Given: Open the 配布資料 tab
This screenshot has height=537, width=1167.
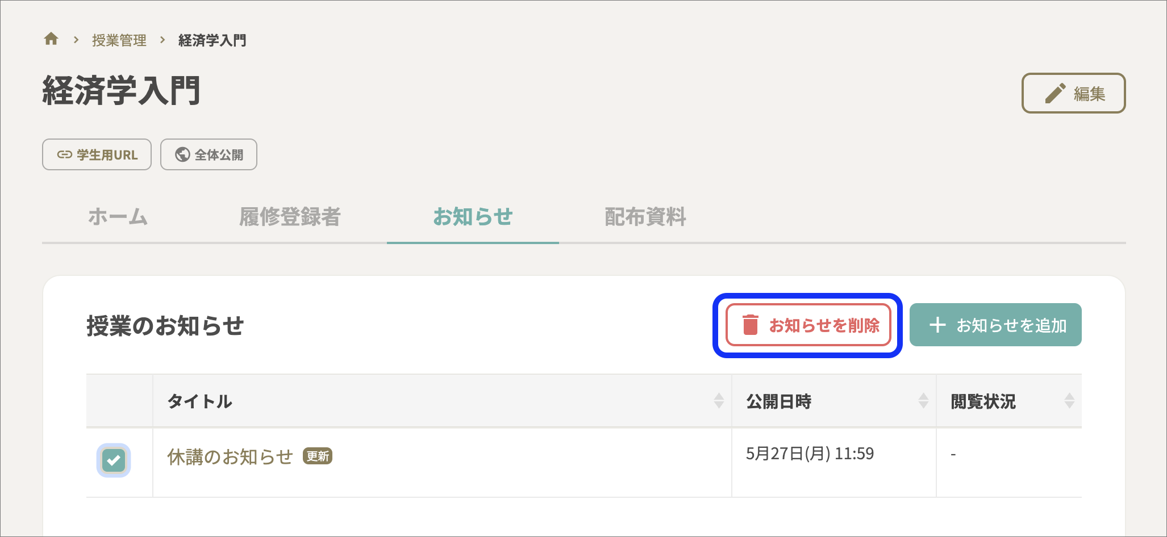Looking at the screenshot, I should tap(645, 216).
